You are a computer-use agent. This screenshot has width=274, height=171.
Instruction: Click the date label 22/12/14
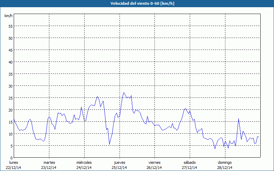(14, 168)
